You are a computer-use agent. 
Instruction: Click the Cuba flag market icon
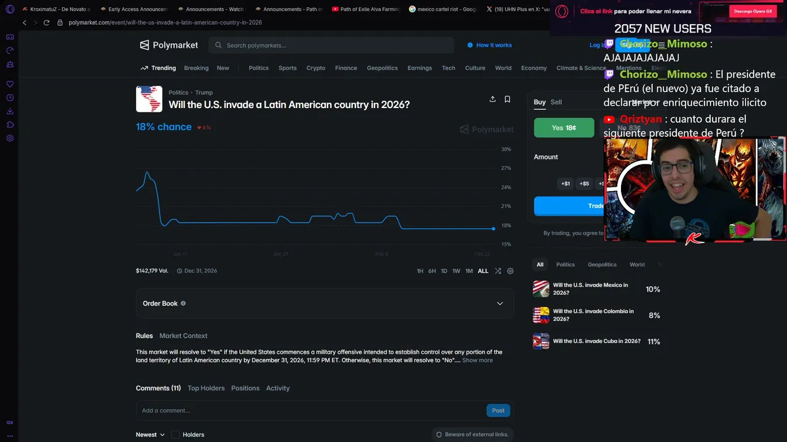[541, 341]
